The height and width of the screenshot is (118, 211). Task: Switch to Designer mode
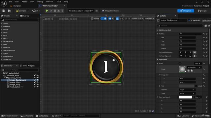[186, 11]
